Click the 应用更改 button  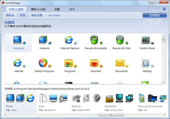click(155, 15)
